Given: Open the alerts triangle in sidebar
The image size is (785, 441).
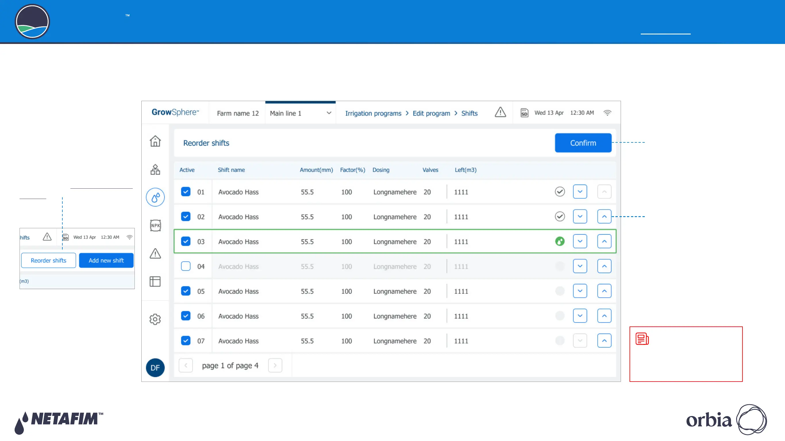Looking at the screenshot, I should coord(155,253).
